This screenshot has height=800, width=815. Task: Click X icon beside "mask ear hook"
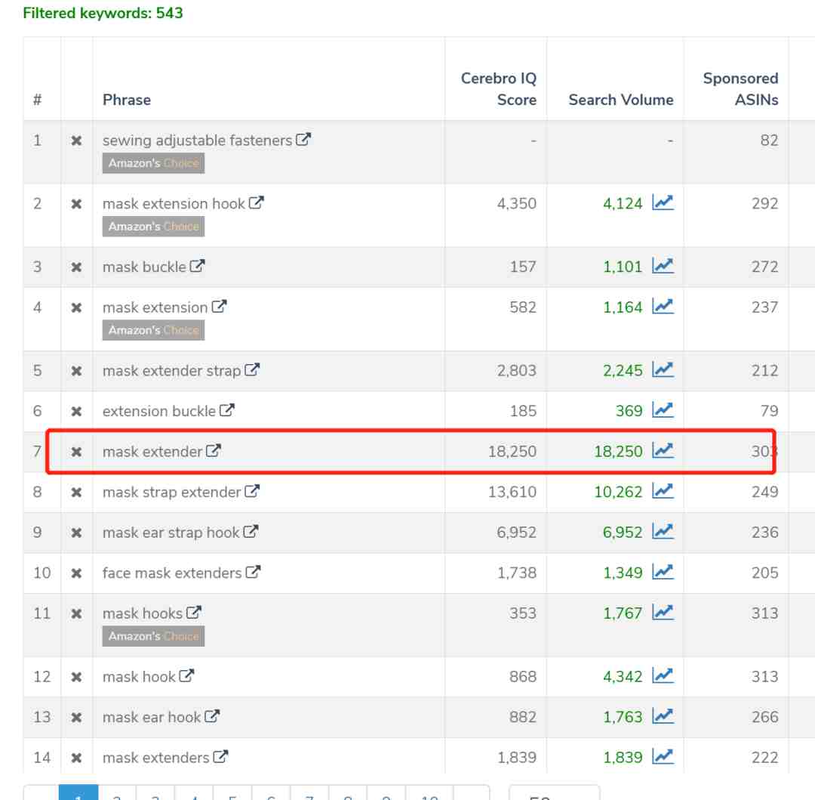[76, 717]
